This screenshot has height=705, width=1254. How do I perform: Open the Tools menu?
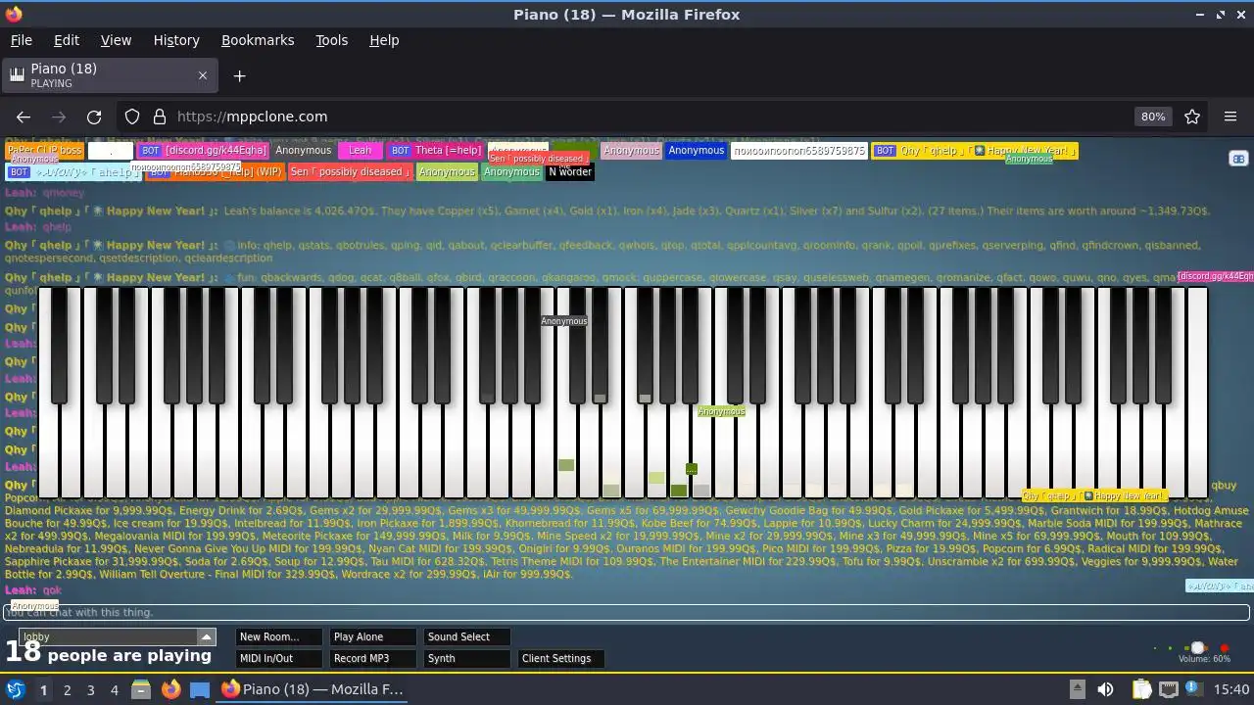coord(331,40)
